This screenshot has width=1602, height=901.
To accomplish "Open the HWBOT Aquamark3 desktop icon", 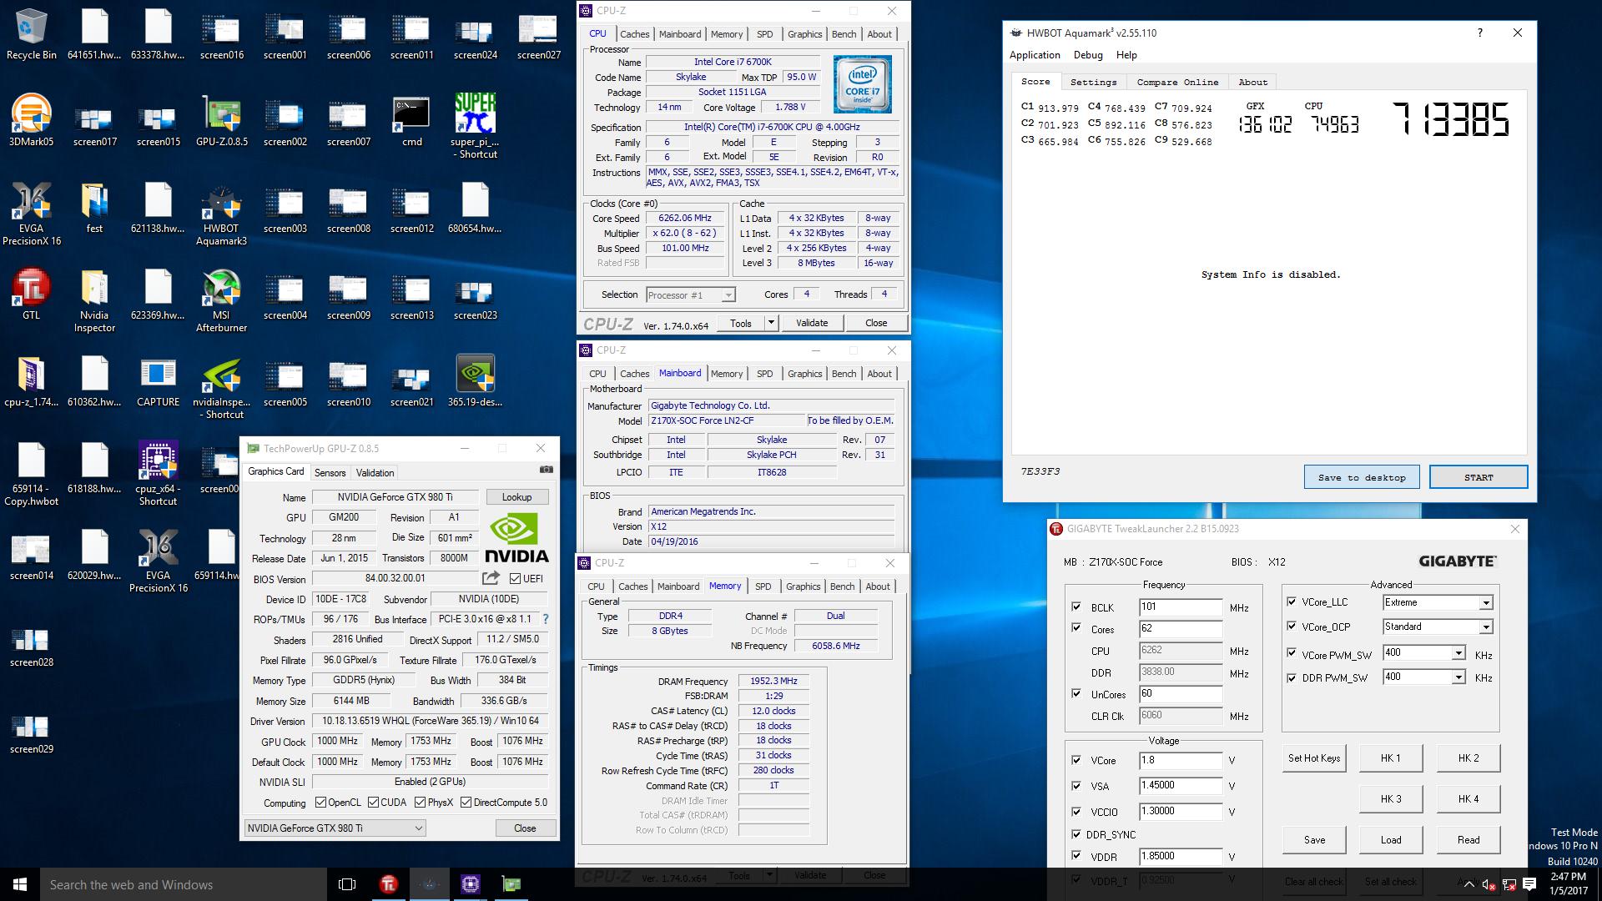I will [x=221, y=215].
